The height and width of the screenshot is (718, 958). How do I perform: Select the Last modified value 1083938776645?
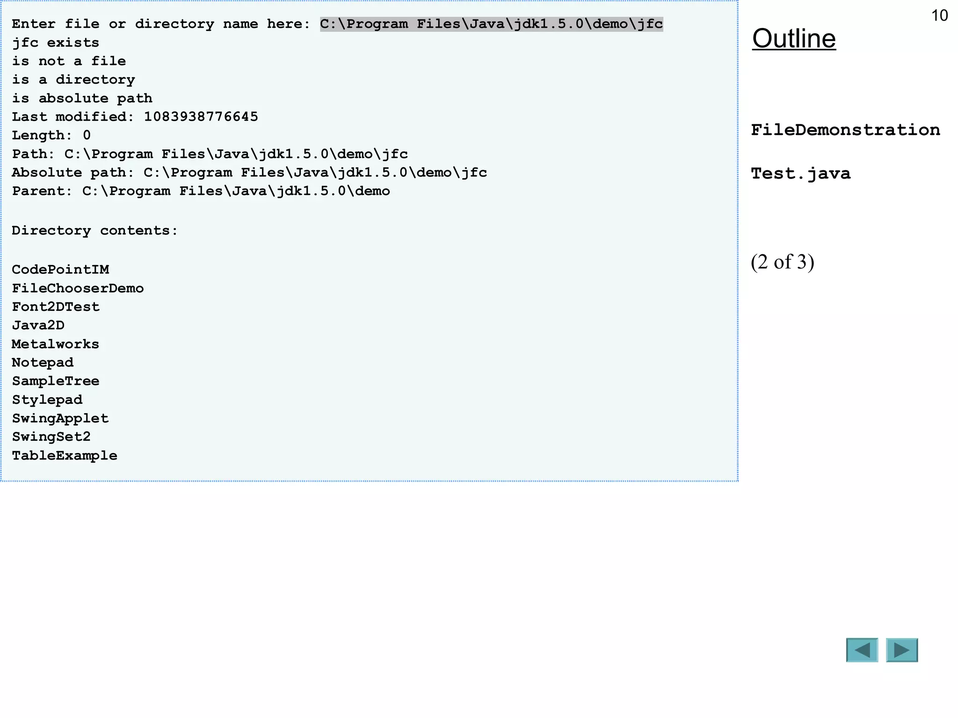click(x=201, y=117)
